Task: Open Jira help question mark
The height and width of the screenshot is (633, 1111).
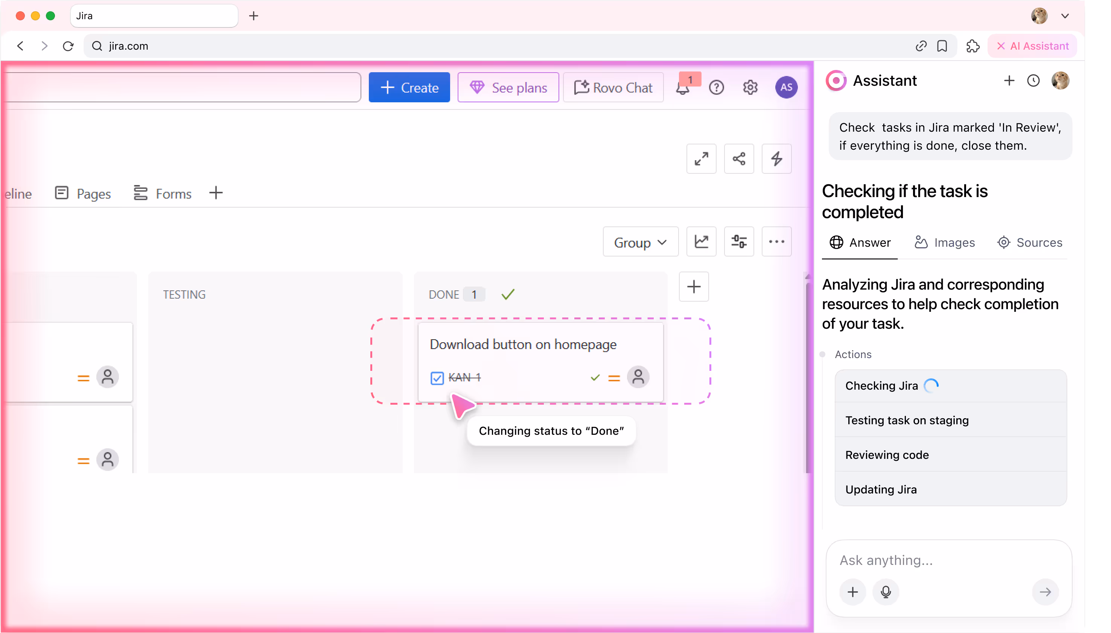Action: (716, 87)
